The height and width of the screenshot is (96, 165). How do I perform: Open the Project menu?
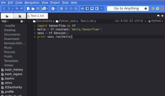coord(55,2)
